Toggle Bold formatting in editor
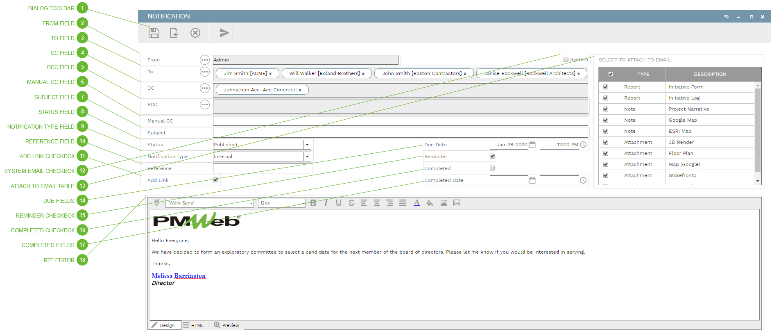The image size is (772, 336). 313,203
